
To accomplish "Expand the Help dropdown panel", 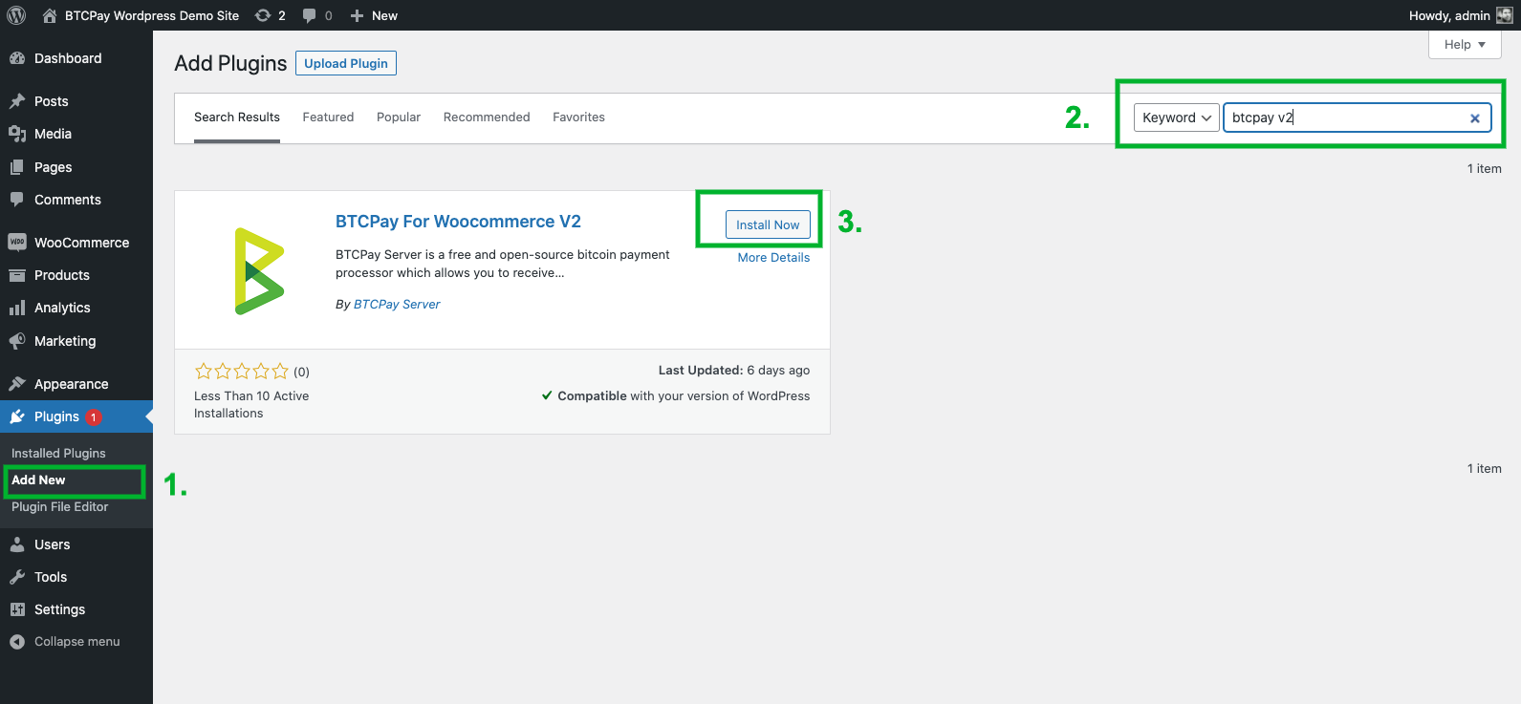I will tap(1465, 45).
